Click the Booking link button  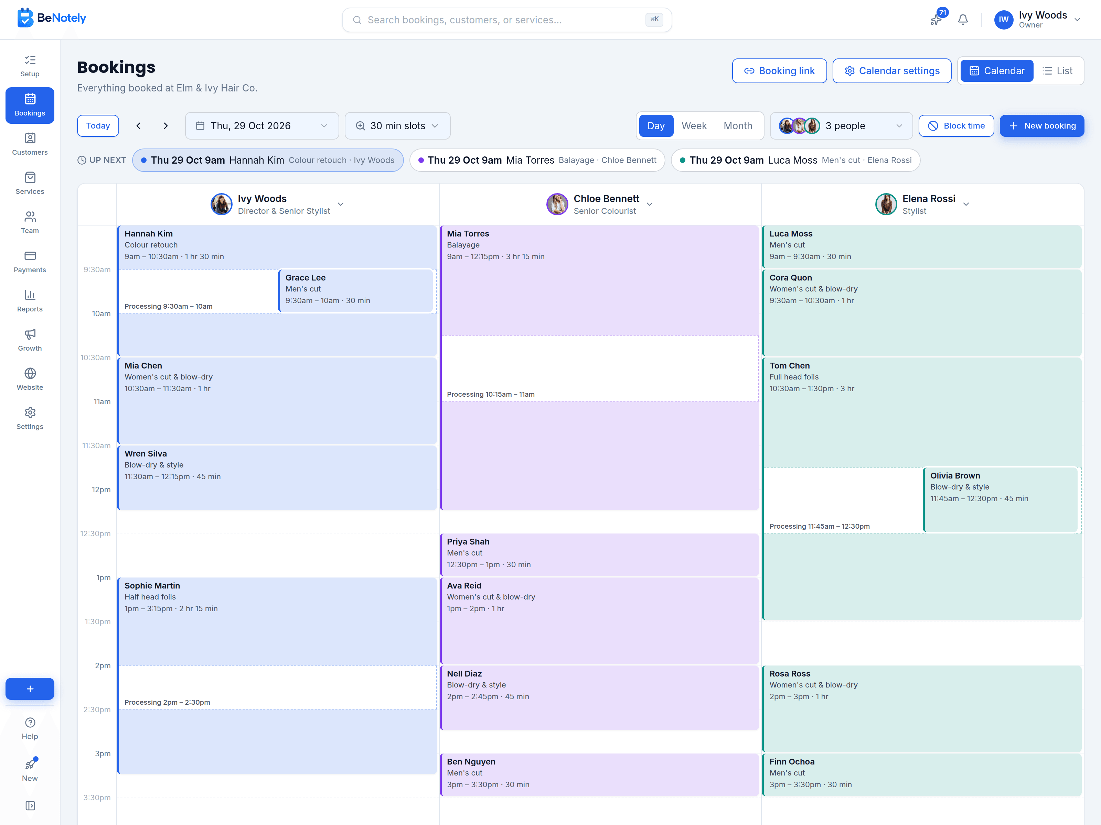click(x=779, y=70)
